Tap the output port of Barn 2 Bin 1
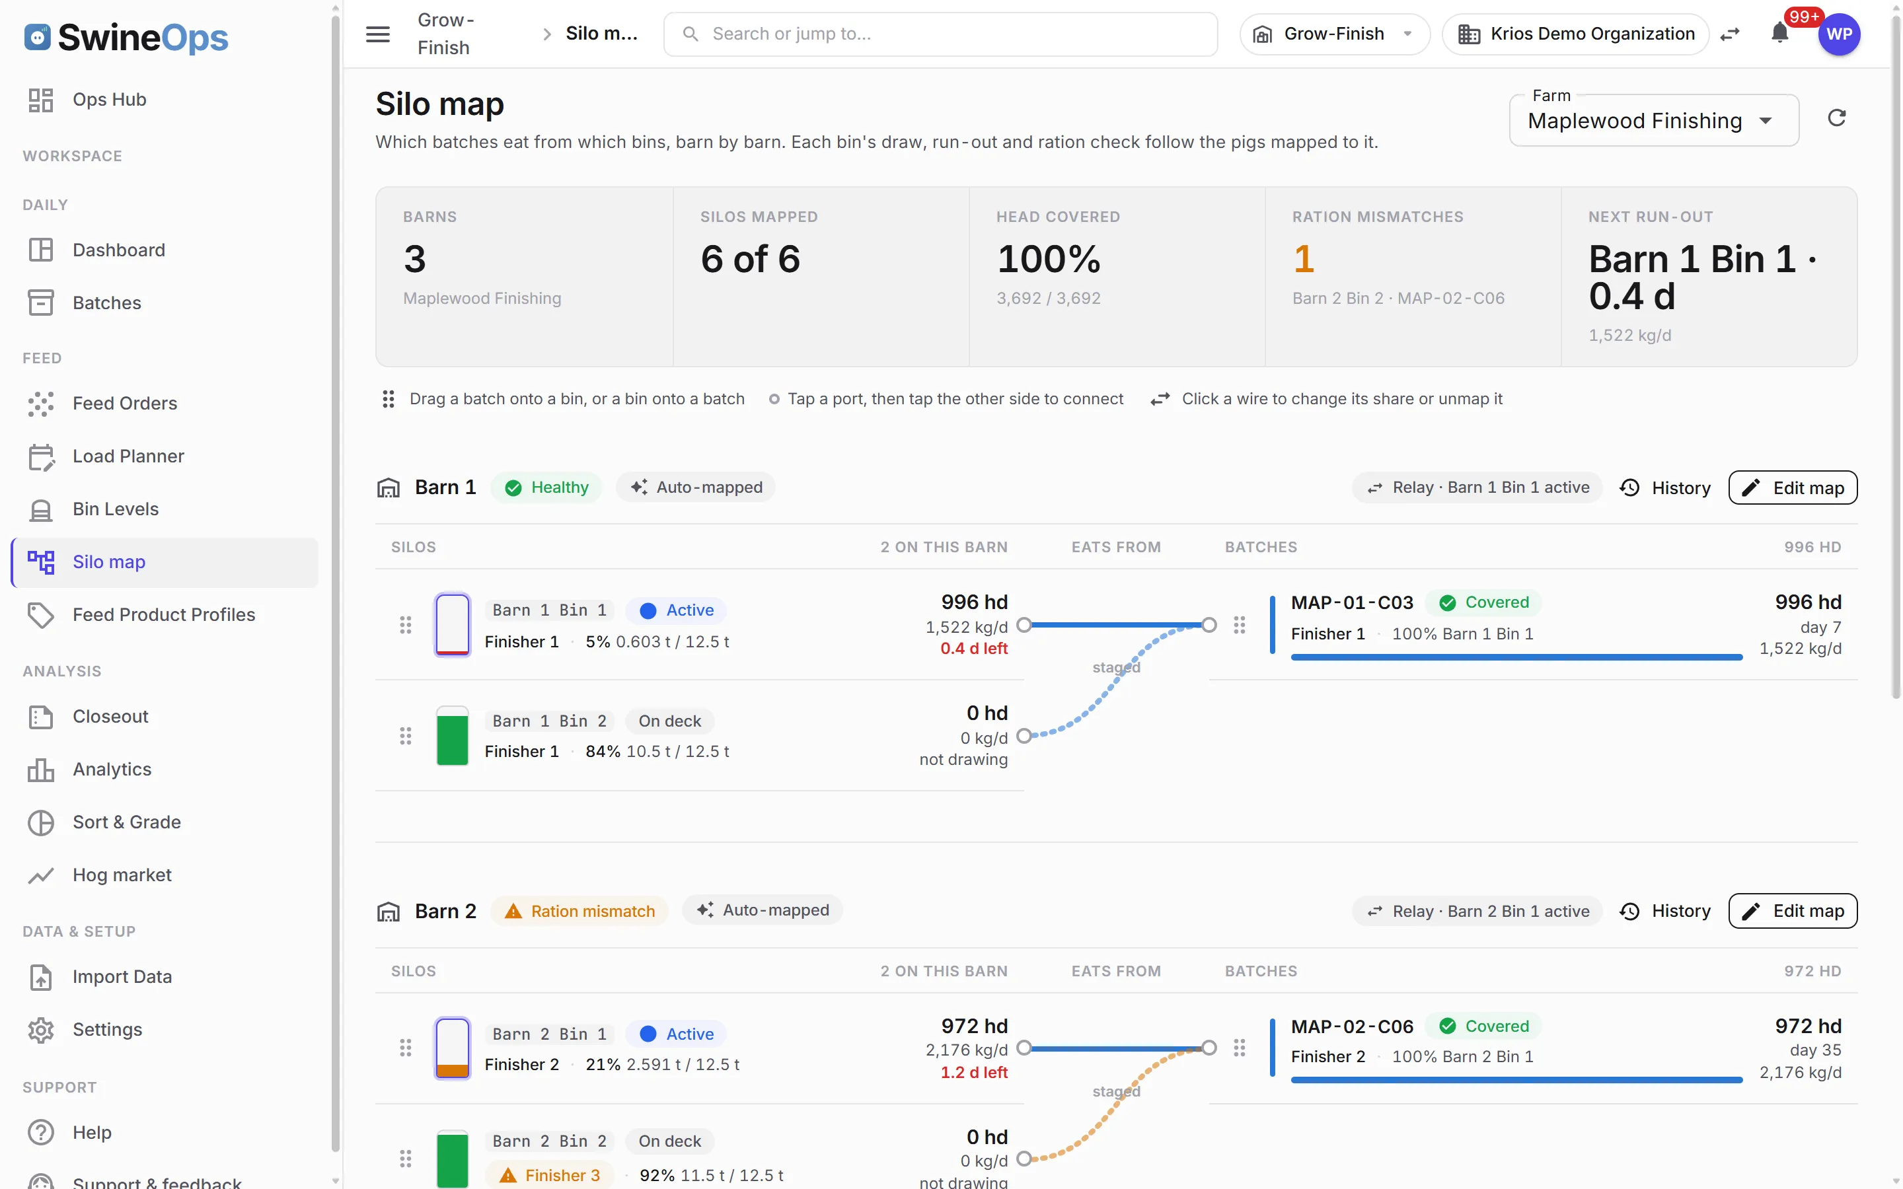This screenshot has height=1189, width=1903. coord(1024,1048)
